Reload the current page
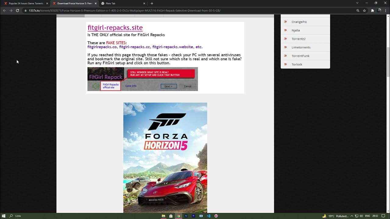Screen dimensions: 390x219 tap(17, 10)
